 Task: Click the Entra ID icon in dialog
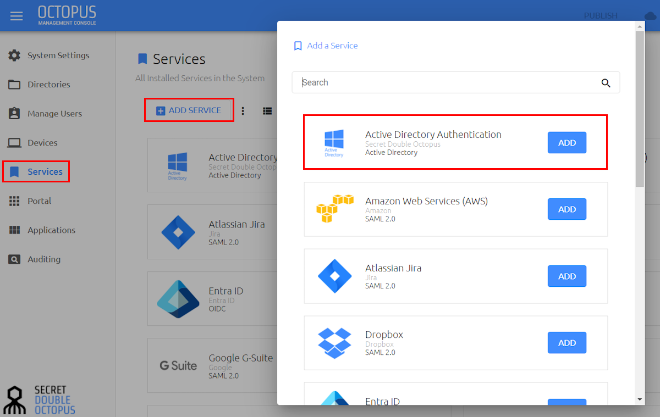click(x=334, y=399)
